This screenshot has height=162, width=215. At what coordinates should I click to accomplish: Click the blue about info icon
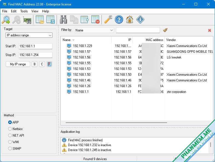coord(140,20)
